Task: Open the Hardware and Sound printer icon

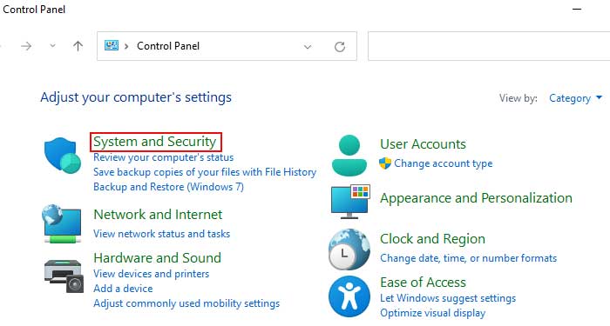Action: (64, 276)
